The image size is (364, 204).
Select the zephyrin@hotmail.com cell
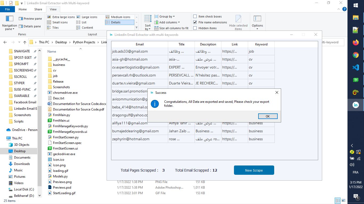[x=140, y=139]
